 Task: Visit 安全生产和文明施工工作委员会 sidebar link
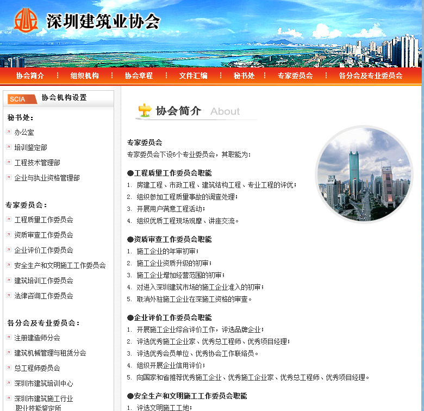click(x=60, y=265)
